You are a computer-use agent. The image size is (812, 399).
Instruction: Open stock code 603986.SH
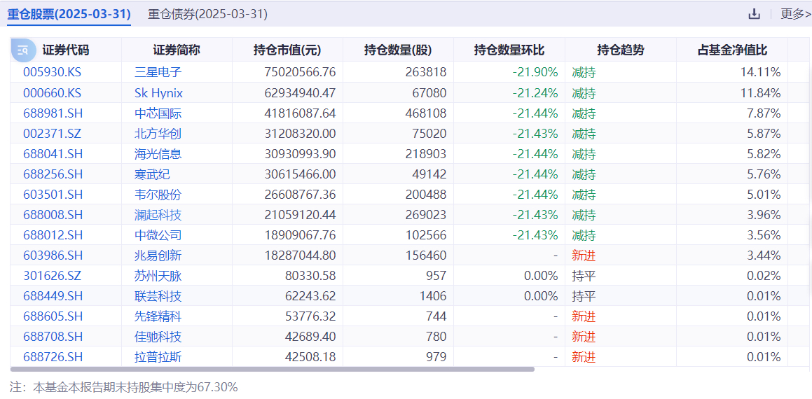click(x=53, y=255)
